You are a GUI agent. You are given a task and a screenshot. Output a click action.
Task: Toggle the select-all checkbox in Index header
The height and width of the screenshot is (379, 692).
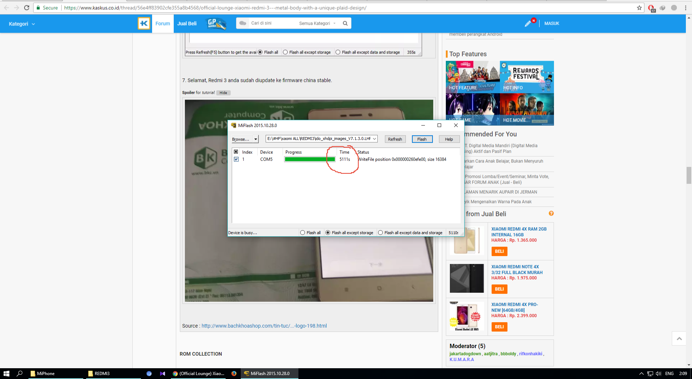tap(236, 152)
